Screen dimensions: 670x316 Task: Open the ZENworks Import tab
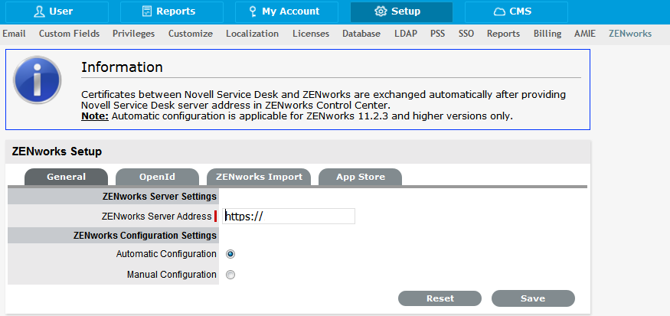click(x=259, y=177)
